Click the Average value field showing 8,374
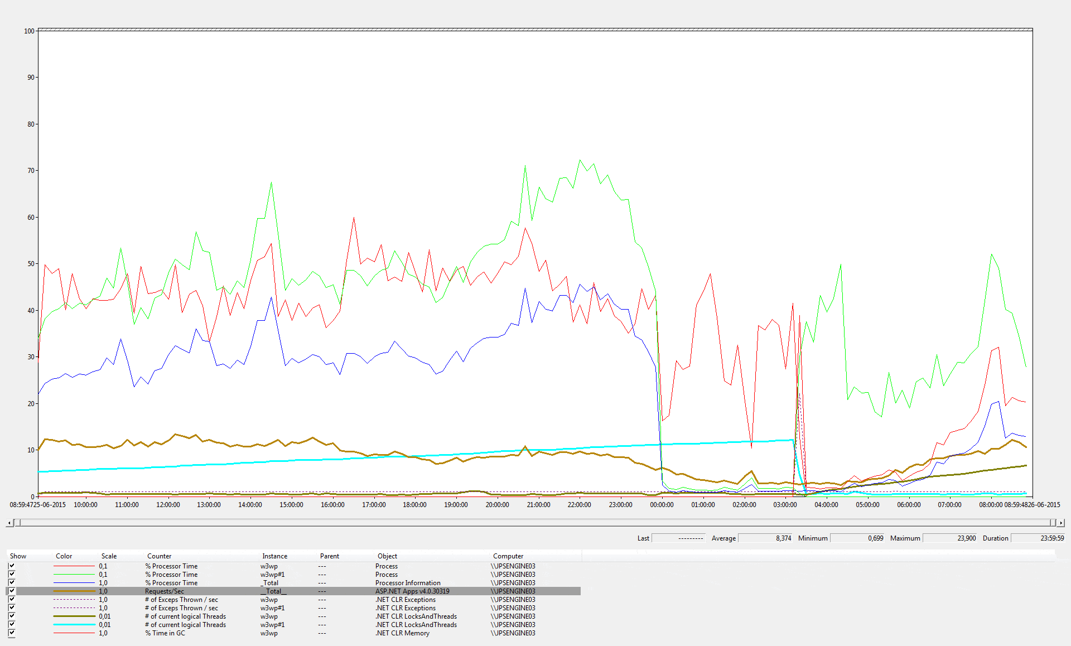Screen dimensions: 1071x646 (x=765, y=538)
